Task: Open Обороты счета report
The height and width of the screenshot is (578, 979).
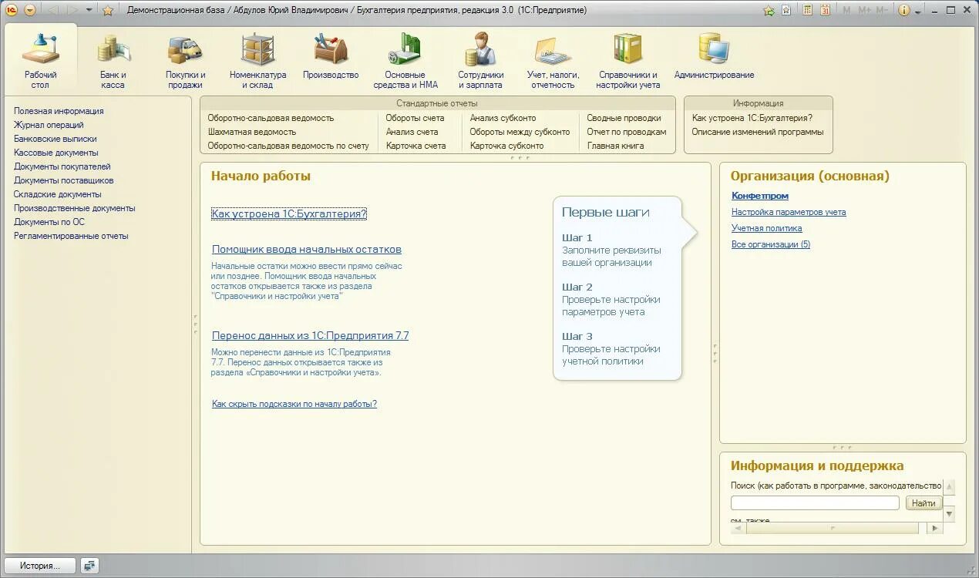Action: click(x=415, y=118)
